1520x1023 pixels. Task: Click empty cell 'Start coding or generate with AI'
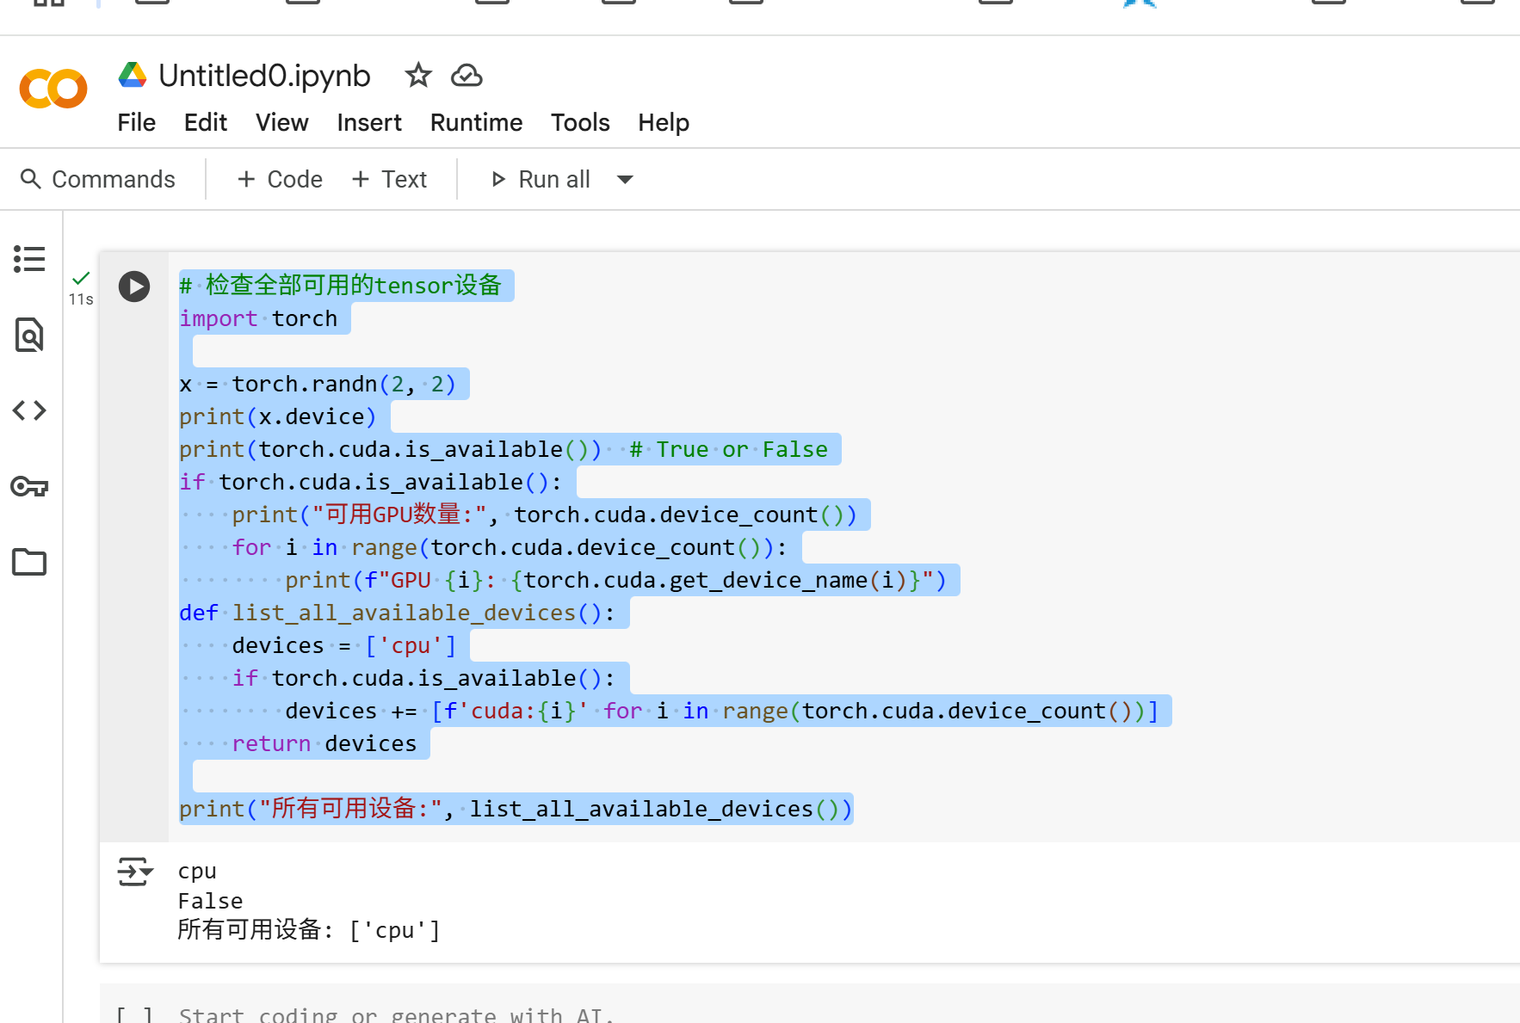pyautogui.click(x=396, y=1014)
